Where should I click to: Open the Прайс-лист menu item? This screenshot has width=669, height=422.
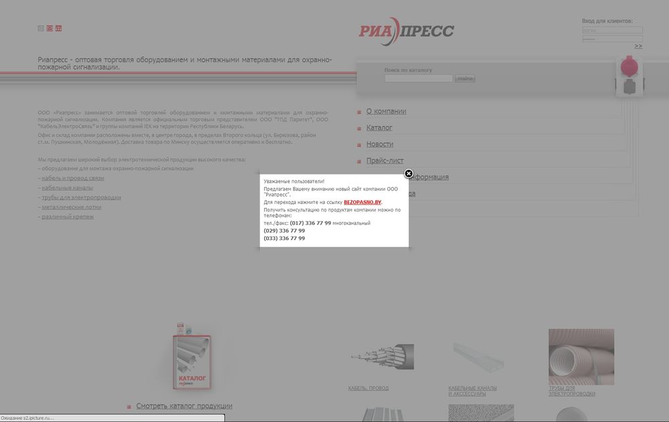tap(385, 161)
